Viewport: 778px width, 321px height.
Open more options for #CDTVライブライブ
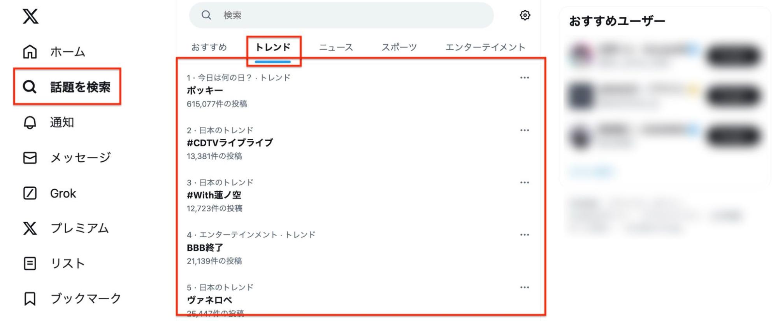[525, 130]
